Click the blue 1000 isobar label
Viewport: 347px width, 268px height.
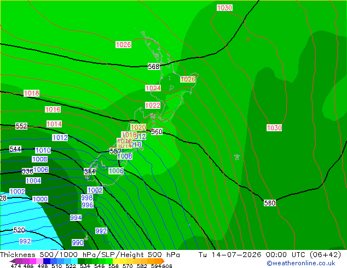pyautogui.click(x=41, y=199)
